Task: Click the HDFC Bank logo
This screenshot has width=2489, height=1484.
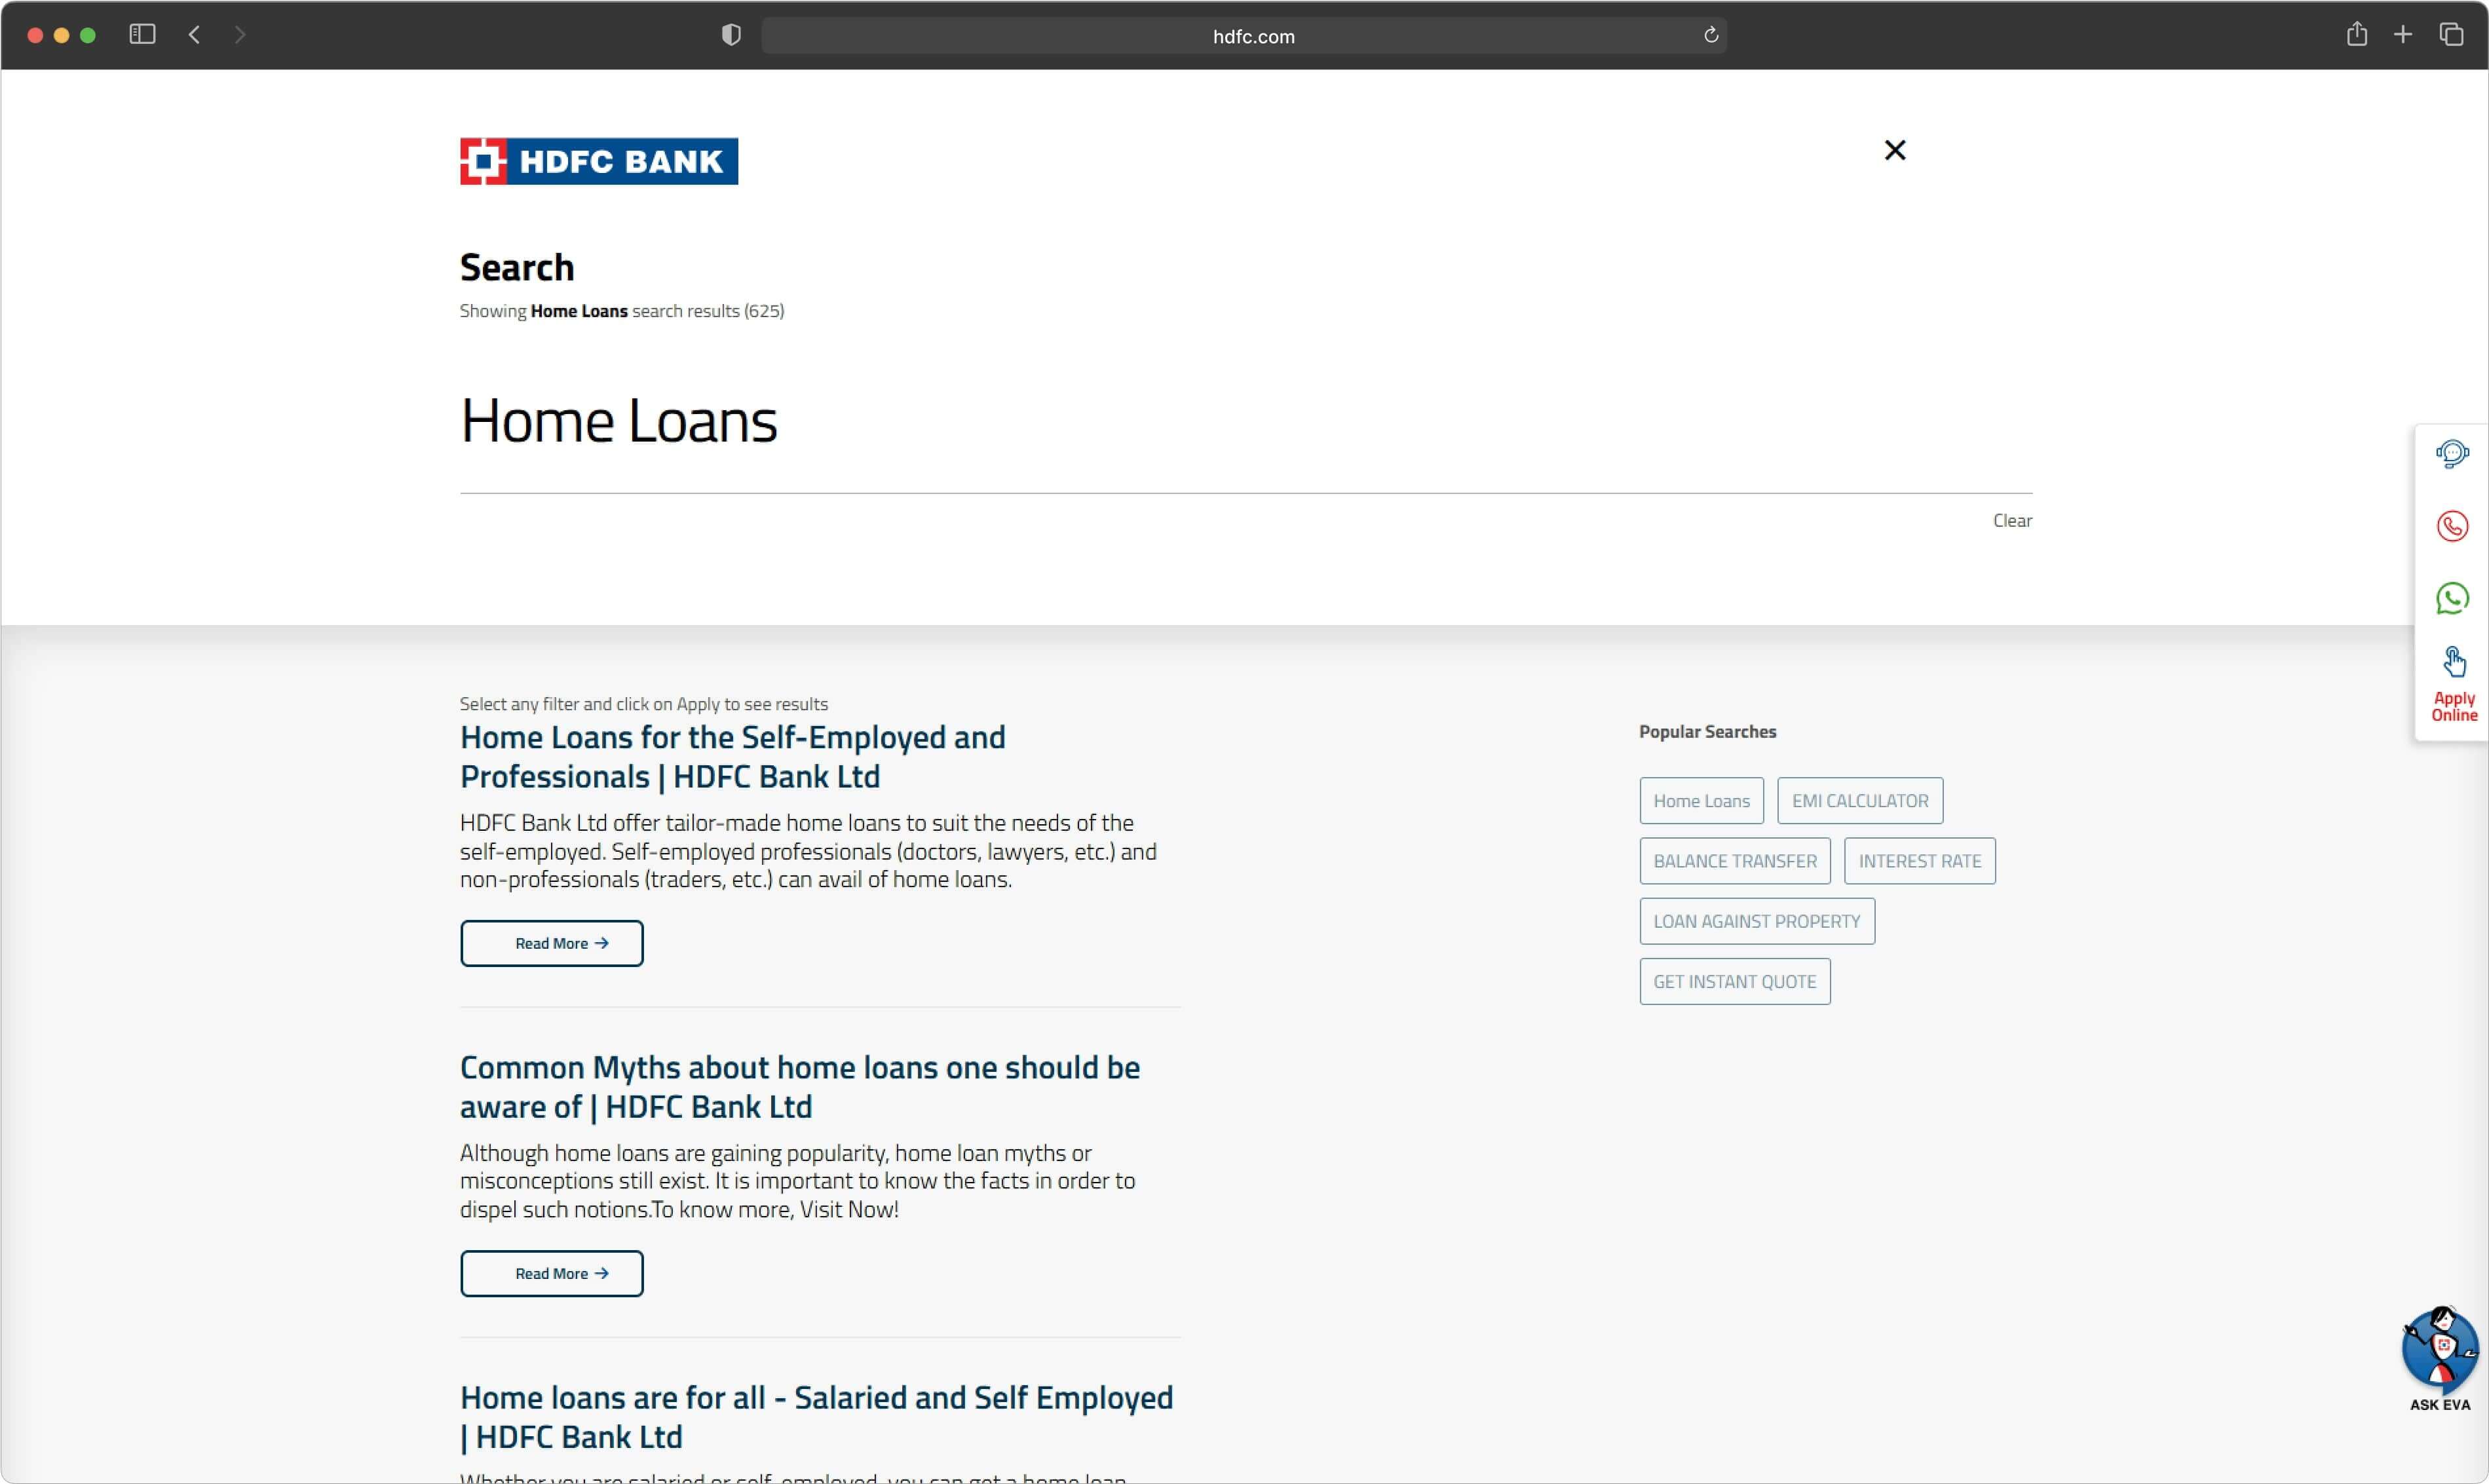Action: point(598,161)
